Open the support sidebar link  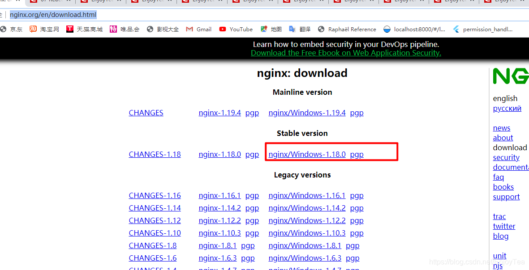click(x=506, y=197)
